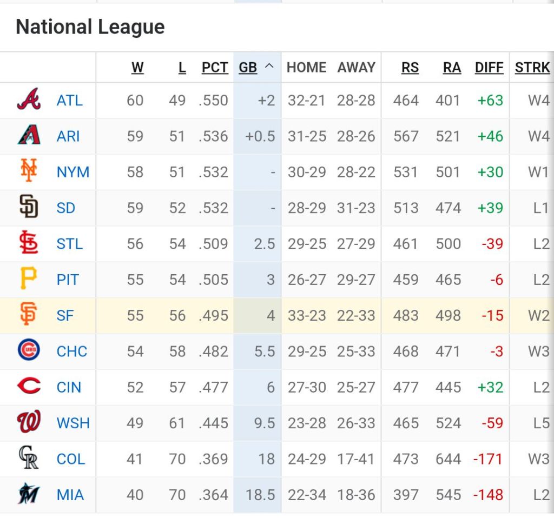Sort teams by DIFF column header
Image resolution: width=554 pixels, height=518 pixels.
489,68
